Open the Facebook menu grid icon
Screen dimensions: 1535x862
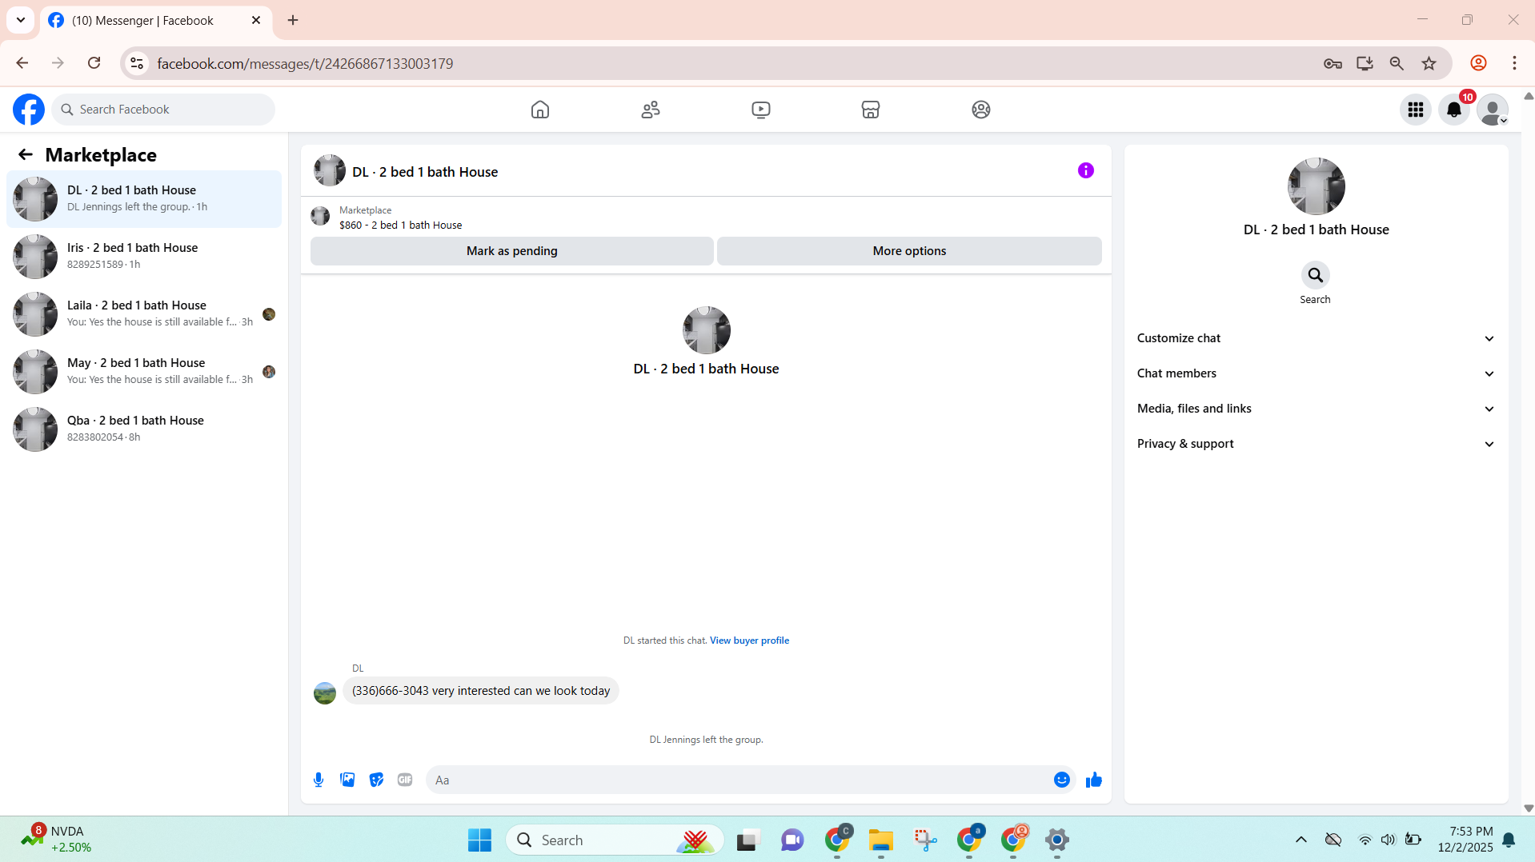[x=1416, y=110]
